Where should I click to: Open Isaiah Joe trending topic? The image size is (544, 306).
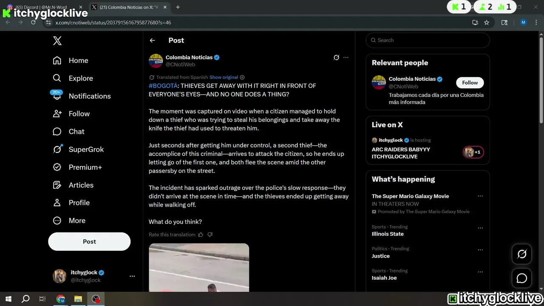[384, 278]
